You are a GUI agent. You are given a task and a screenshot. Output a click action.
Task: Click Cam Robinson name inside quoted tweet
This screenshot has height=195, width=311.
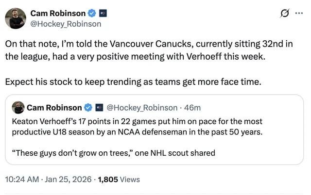54,108
